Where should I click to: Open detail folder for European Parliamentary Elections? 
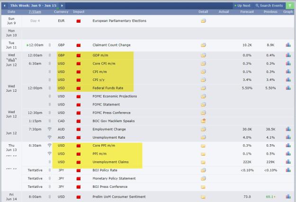point(203,21)
